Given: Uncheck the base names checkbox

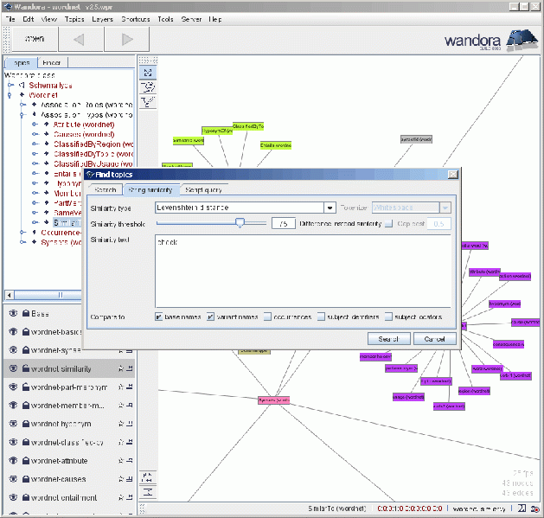Looking at the screenshot, I should click(159, 317).
